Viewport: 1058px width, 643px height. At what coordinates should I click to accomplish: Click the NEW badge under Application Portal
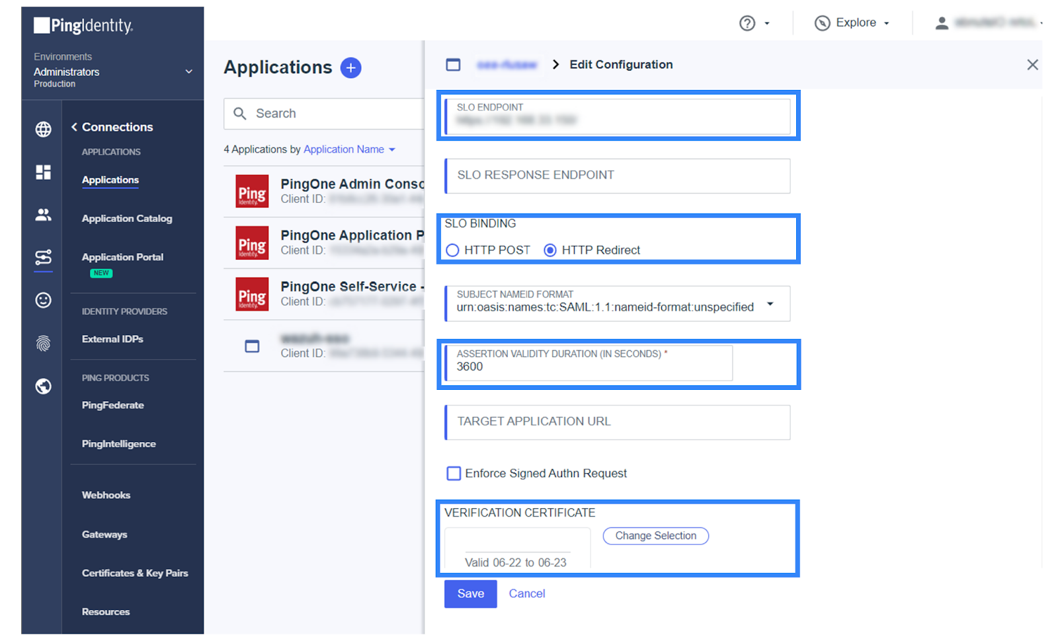coord(101,273)
